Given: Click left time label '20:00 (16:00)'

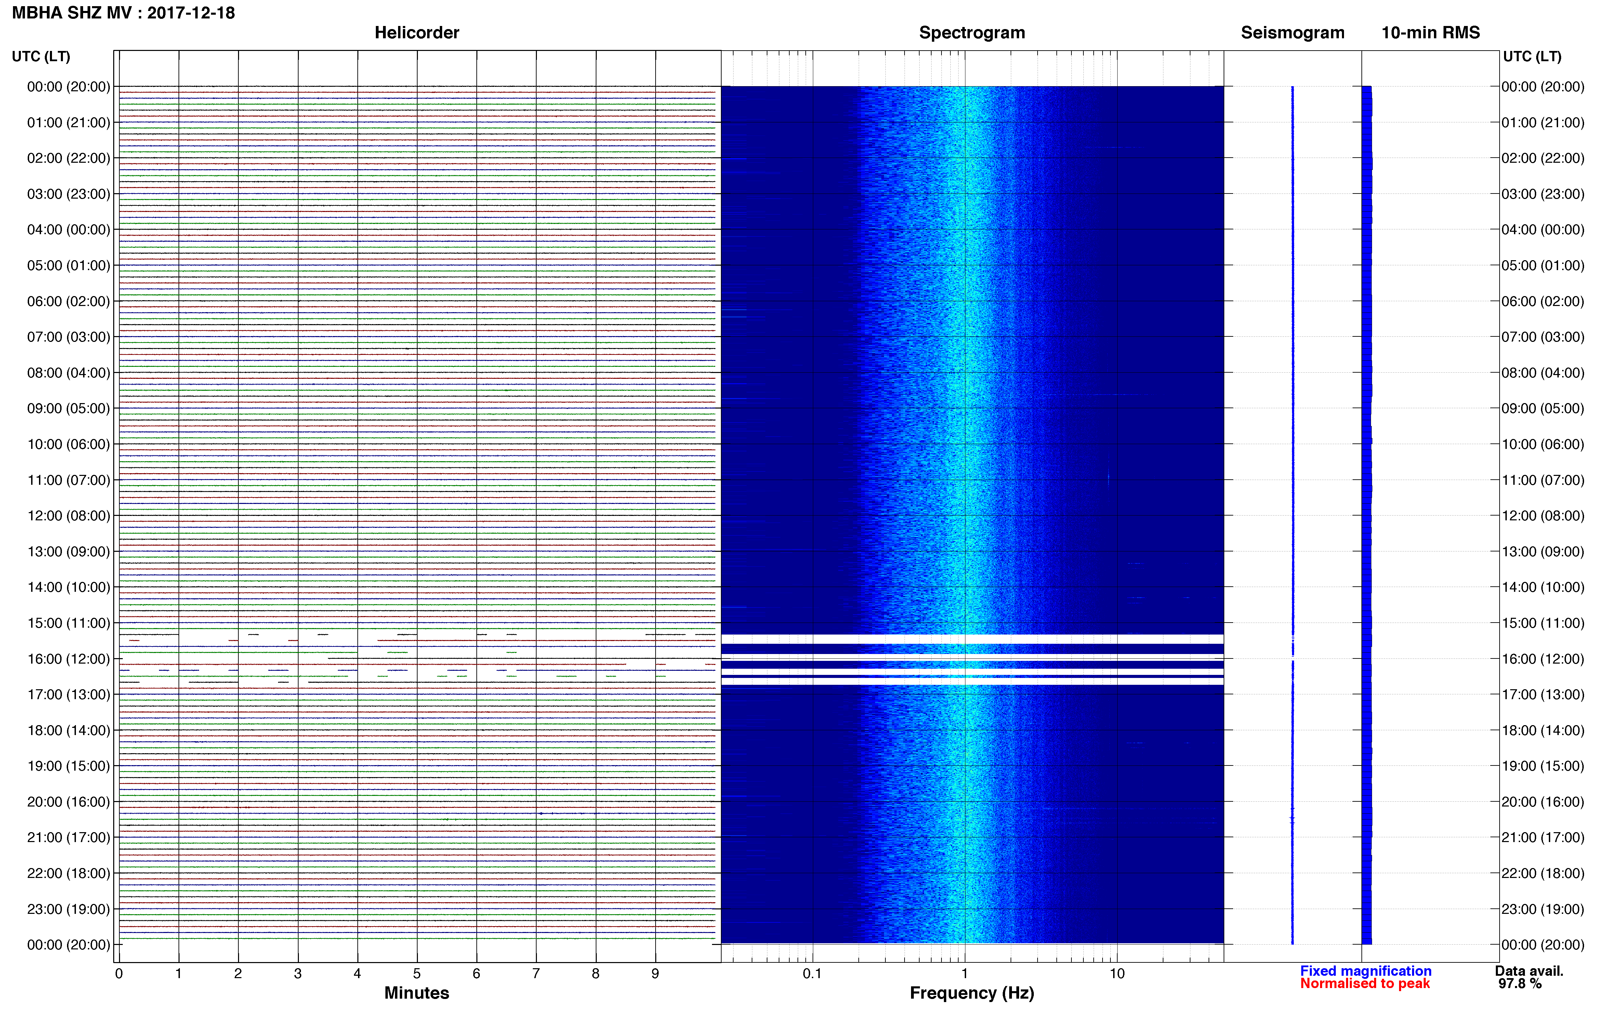Looking at the screenshot, I should point(68,802).
